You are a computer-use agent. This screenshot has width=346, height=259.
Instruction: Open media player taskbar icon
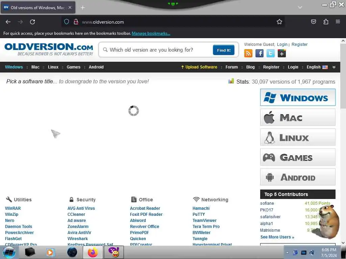(51, 252)
